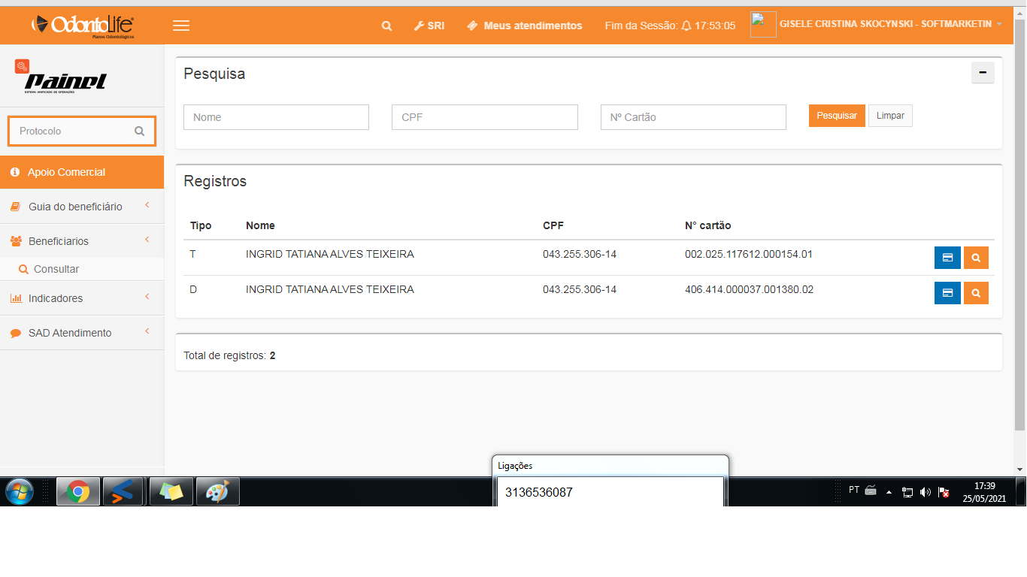
Task: Click the Protocolo search magnifier icon
Action: click(139, 131)
